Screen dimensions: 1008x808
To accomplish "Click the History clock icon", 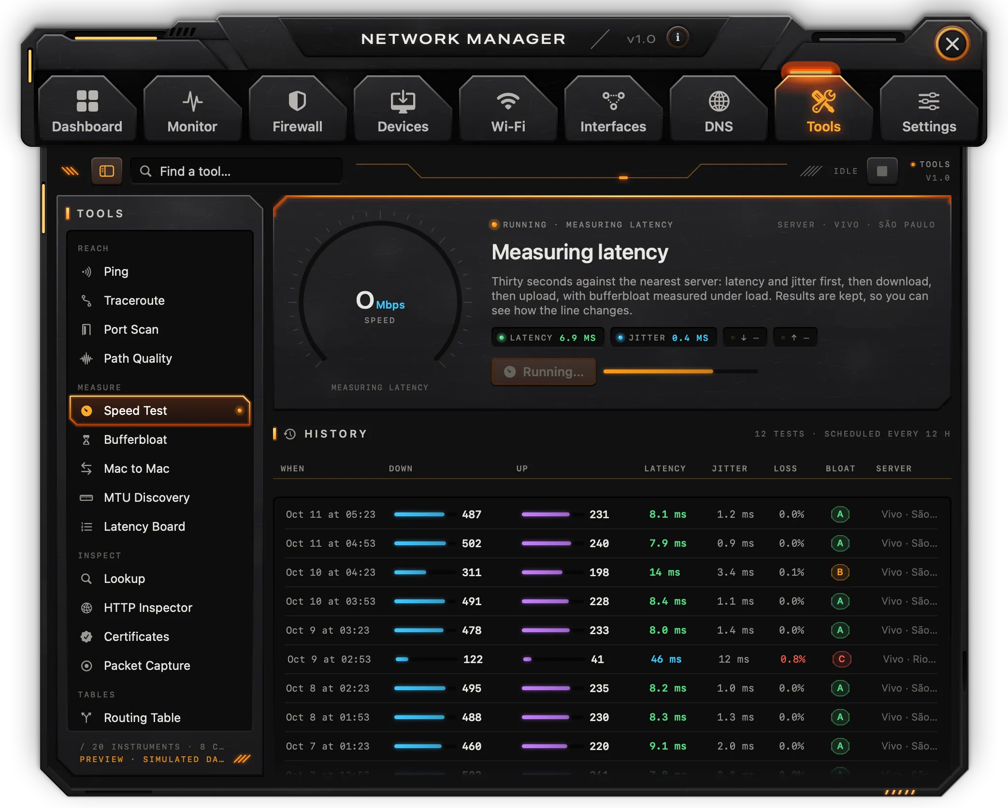I will (290, 434).
